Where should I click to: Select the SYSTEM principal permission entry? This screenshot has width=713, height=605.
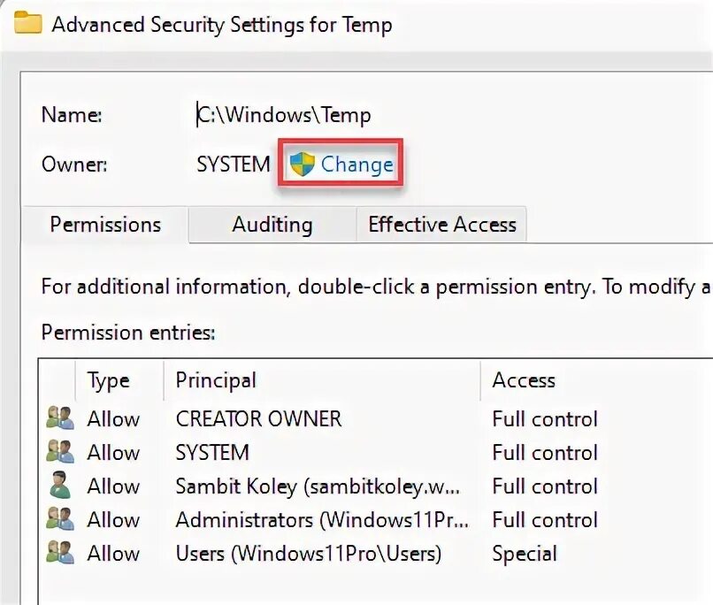pyautogui.click(x=212, y=453)
